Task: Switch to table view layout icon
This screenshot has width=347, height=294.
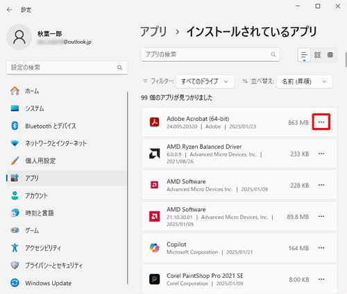Action: point(330,55)
